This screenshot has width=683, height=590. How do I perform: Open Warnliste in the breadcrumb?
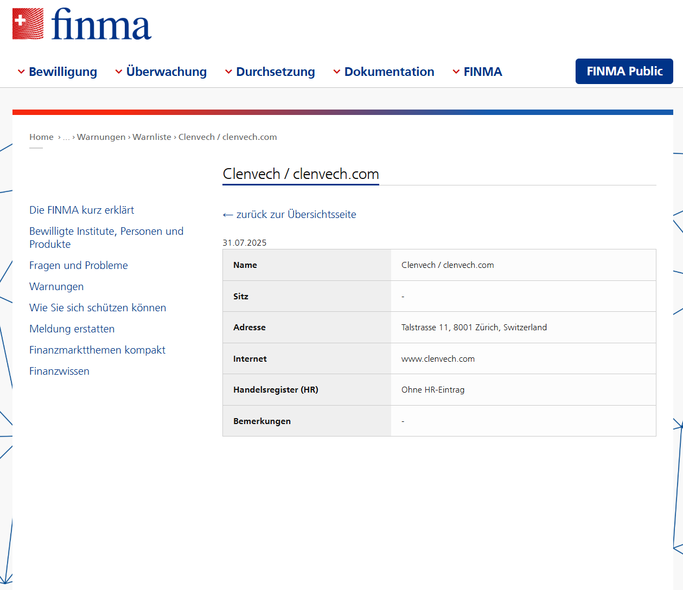[152, 137]
